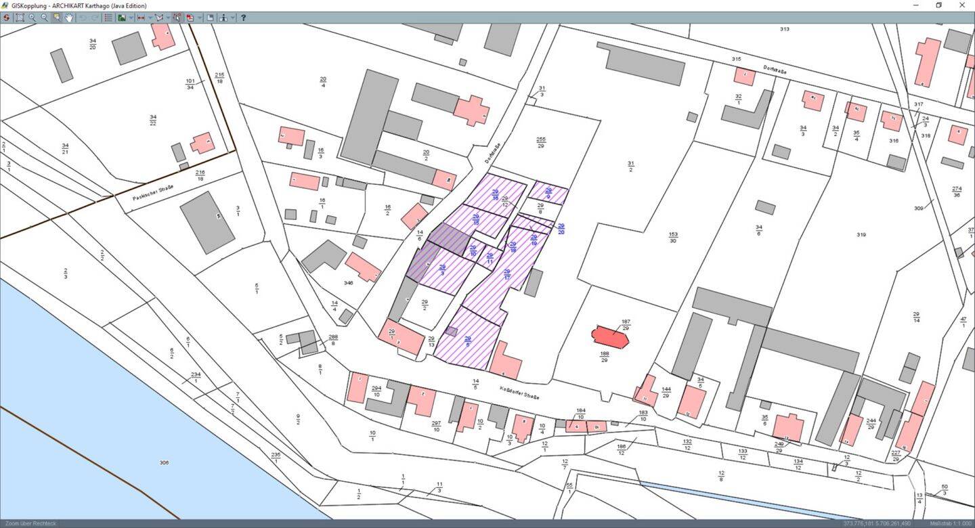Viewport: 975px width, 528px height.
Task: Toggle the zoom rectangle tool
Action: (57, 18)
